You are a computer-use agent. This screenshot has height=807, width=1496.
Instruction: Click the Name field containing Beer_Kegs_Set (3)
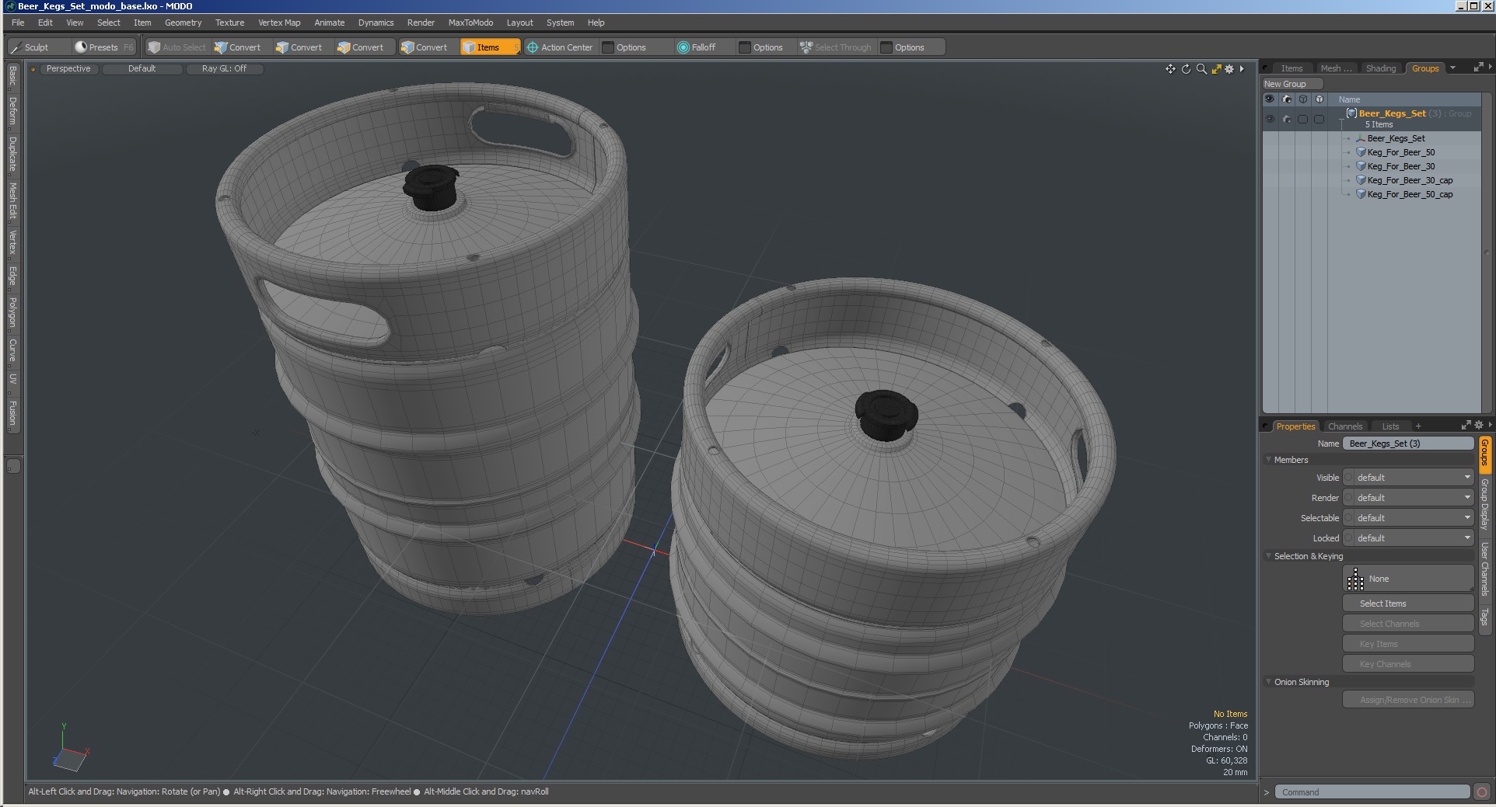(x=1408, y=444)
